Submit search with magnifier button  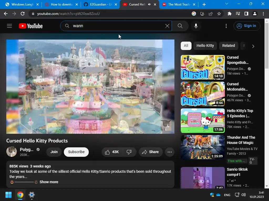pos(180,26)
